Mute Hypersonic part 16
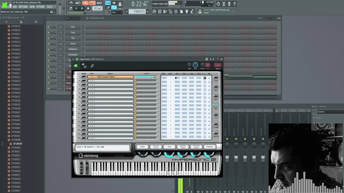The image size is (344, 193). click(84, 138)
